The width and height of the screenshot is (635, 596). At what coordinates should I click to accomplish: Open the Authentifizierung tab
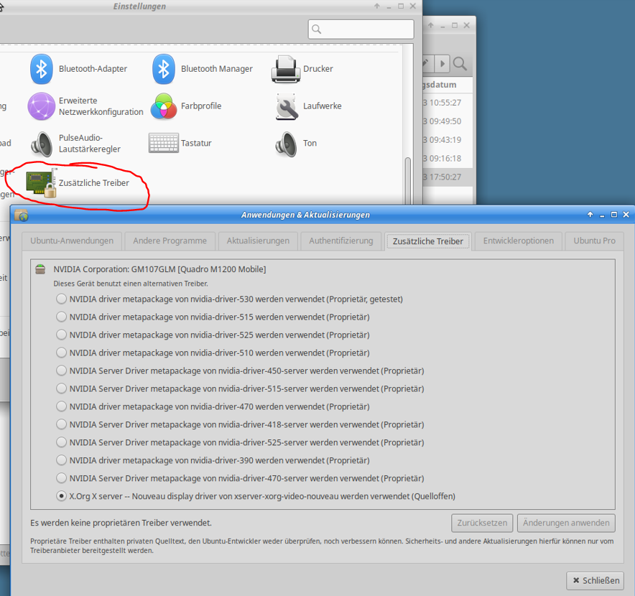point(341,241)
